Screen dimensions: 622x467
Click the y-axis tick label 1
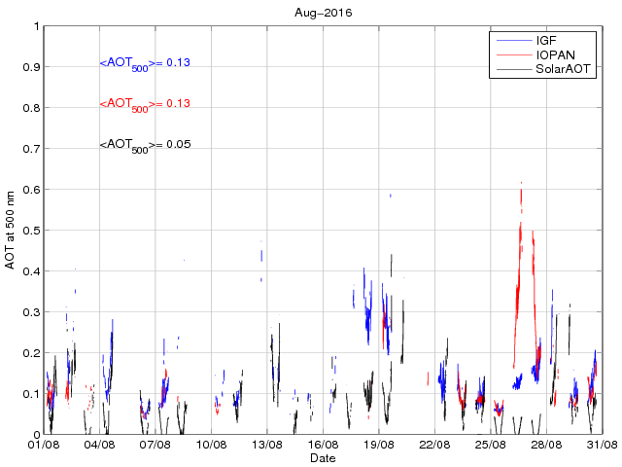point(37,26)
